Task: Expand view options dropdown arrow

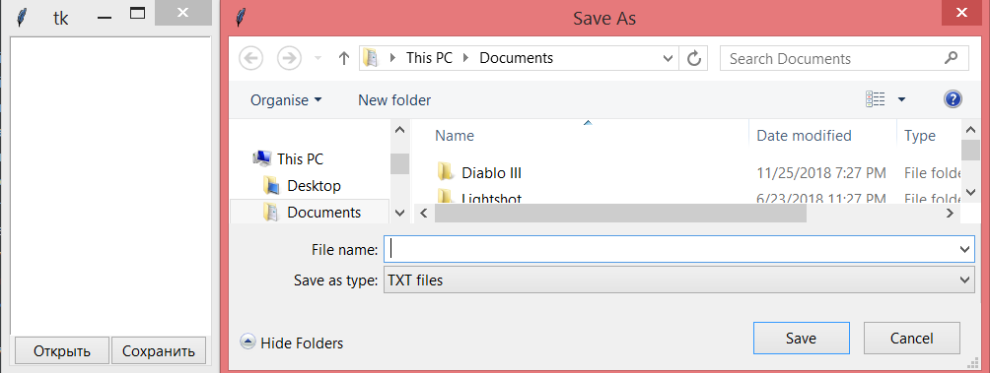Action: pos(901,99)
